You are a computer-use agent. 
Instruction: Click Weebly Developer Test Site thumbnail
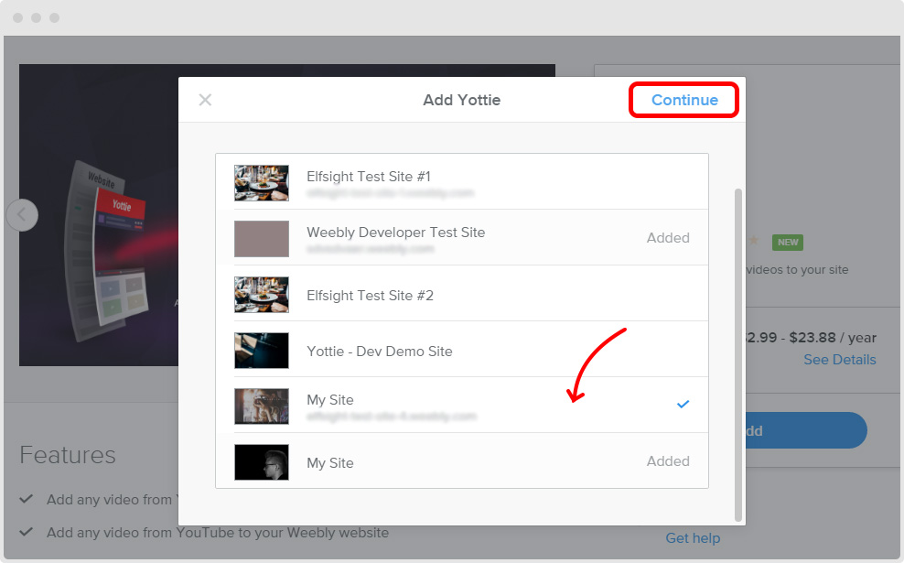click(261, 239)
